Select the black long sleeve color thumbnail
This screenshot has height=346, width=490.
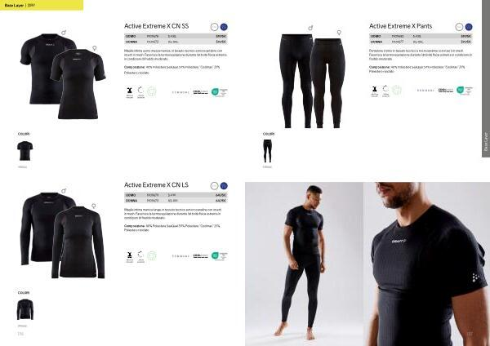[x=25, y=309]
